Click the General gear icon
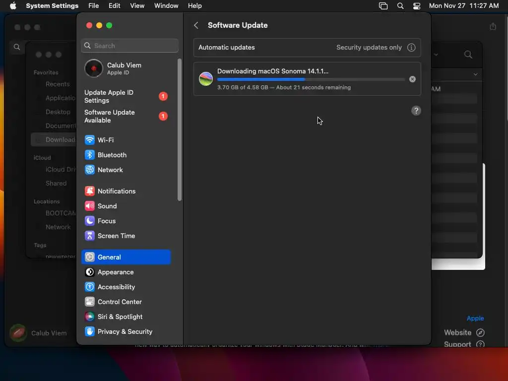Viewport: 508px width, 381px height. pyautogui.click(x=90, y=257)
